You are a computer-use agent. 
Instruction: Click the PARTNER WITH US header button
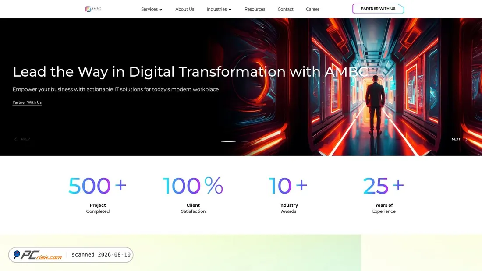(378, 9)
